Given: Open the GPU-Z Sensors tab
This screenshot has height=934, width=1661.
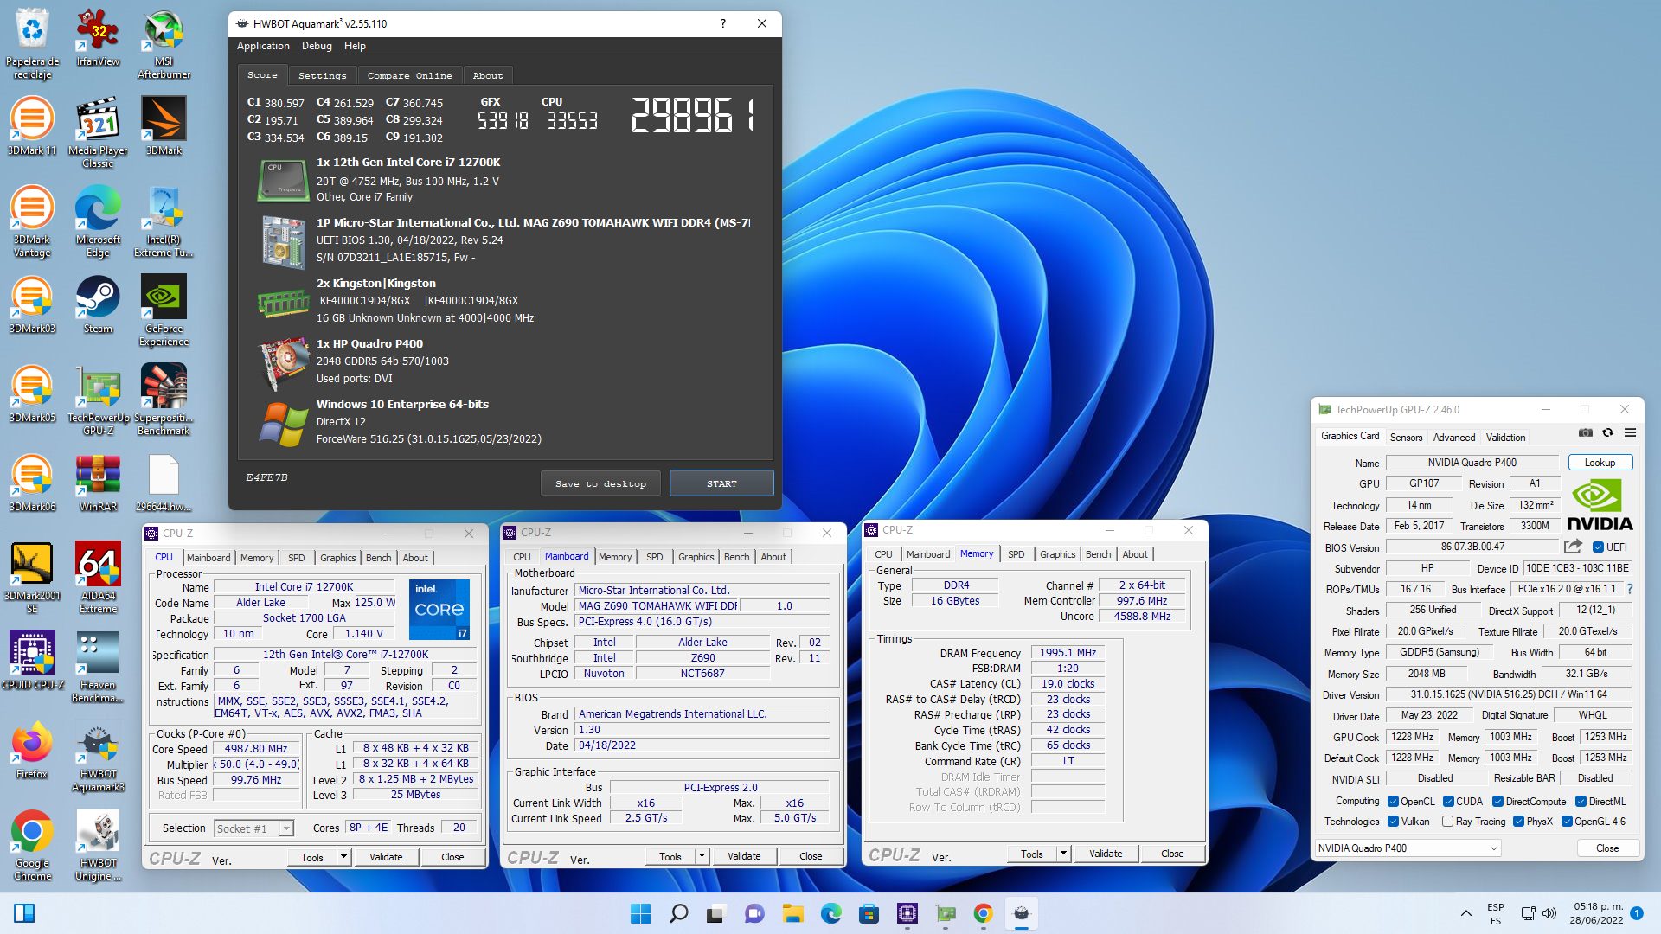Looking at the screenshot, I should (1406, 438).
